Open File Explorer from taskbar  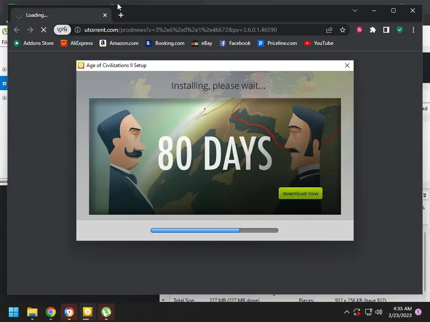point(32,312)
